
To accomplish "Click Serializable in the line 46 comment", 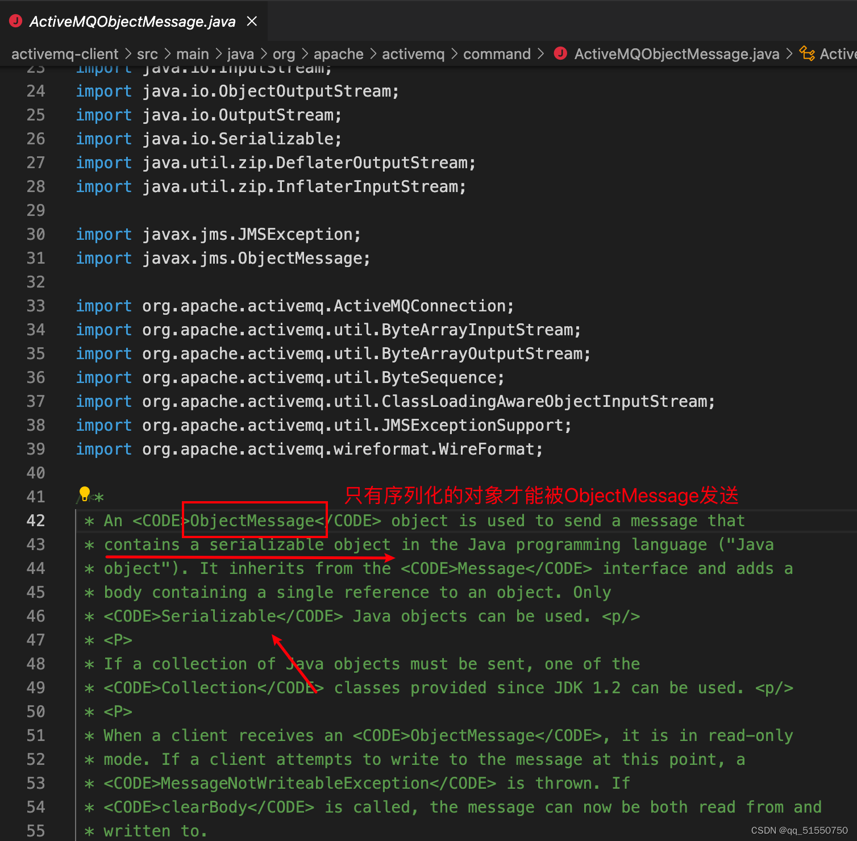I will [x=219, y=616].
